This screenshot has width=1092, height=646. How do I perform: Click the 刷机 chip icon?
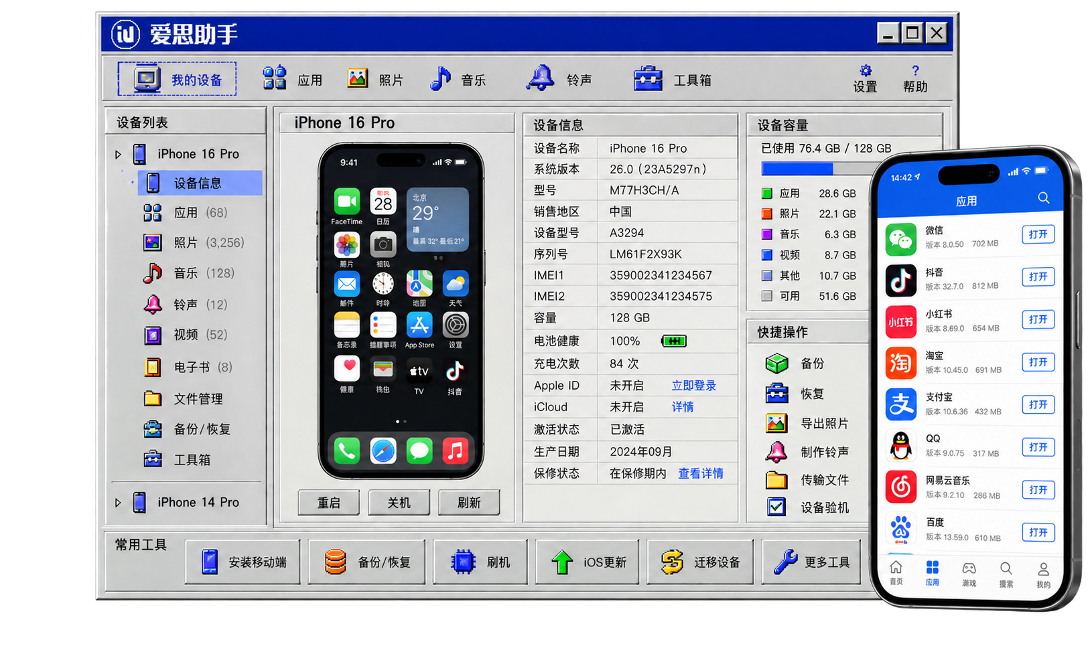(x=463, y=562)
